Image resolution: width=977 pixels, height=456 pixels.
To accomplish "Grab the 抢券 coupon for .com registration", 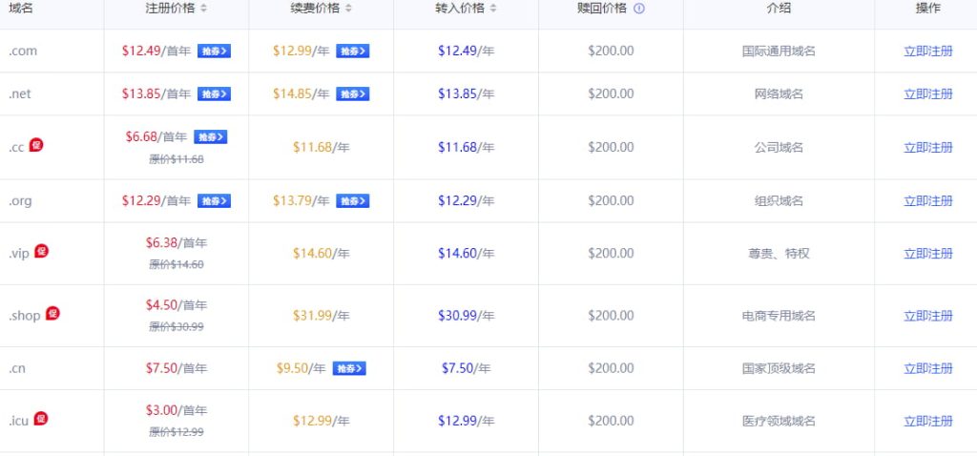I will [x=214, y=52].
